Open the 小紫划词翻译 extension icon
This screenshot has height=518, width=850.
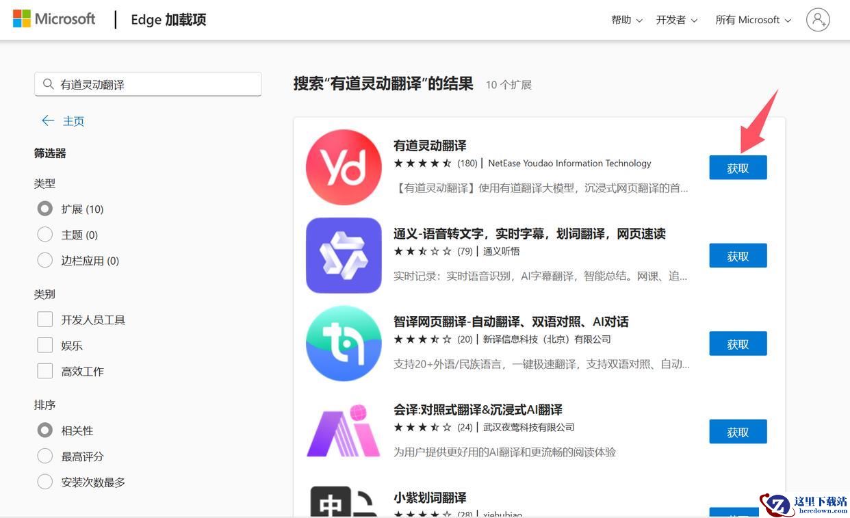coord(344,501)
